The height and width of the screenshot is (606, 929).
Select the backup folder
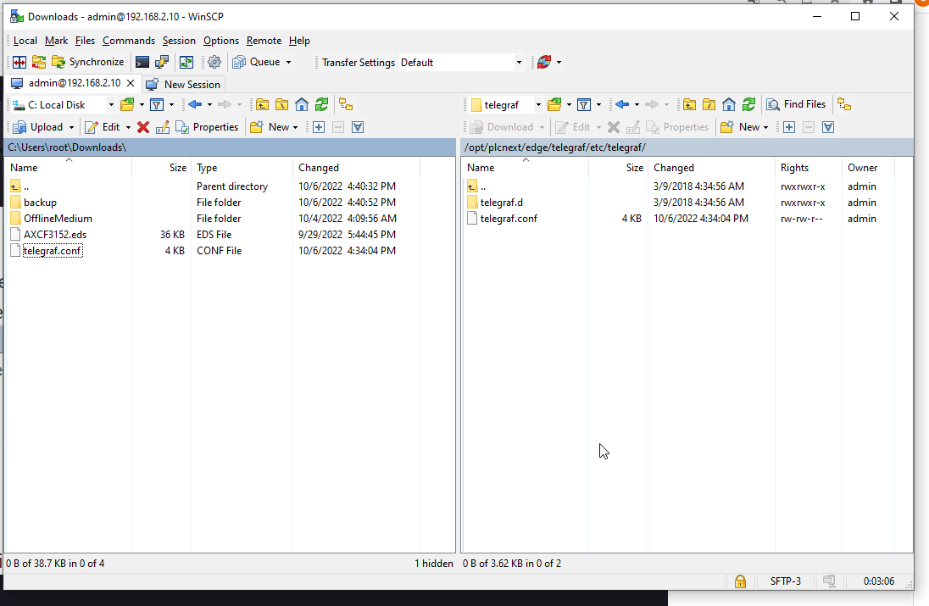click(41, 203)
